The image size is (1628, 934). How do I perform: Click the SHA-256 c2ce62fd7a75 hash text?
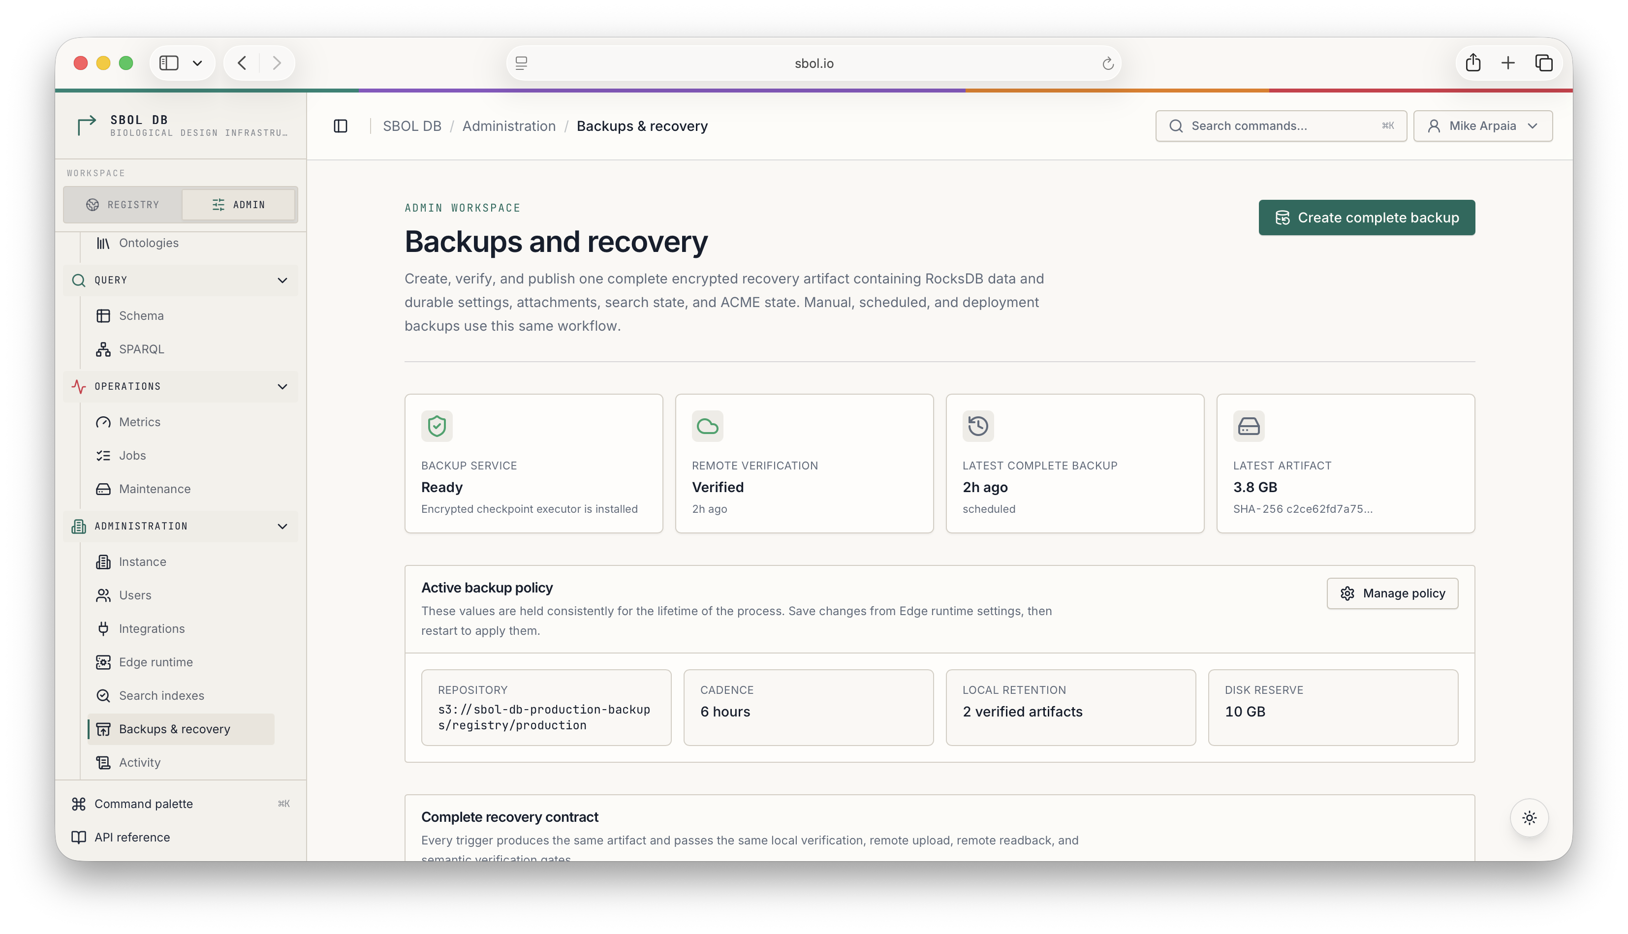[x=1303, y=509]
